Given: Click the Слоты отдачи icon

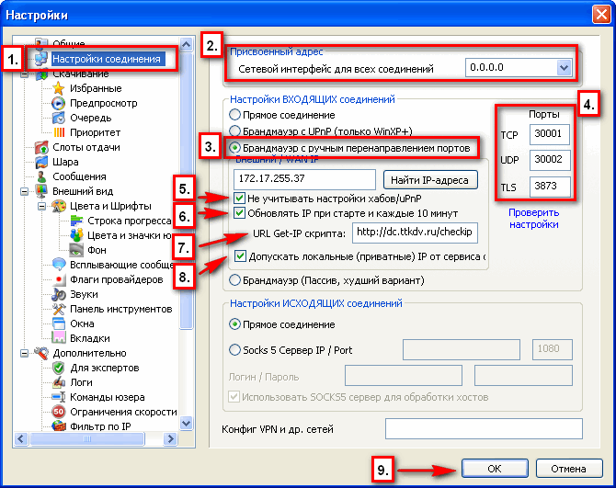Looking at the screenshot, I should click(40, 148).
